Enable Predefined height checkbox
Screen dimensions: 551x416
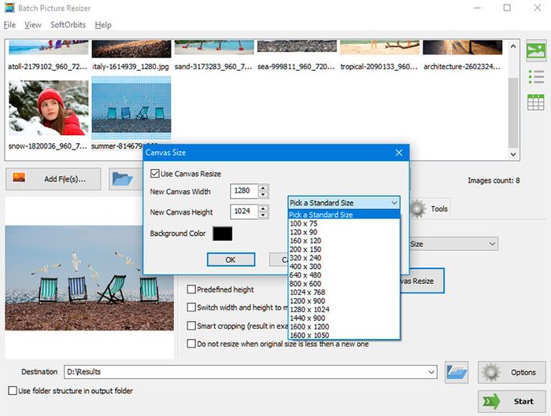click(191, 289)
